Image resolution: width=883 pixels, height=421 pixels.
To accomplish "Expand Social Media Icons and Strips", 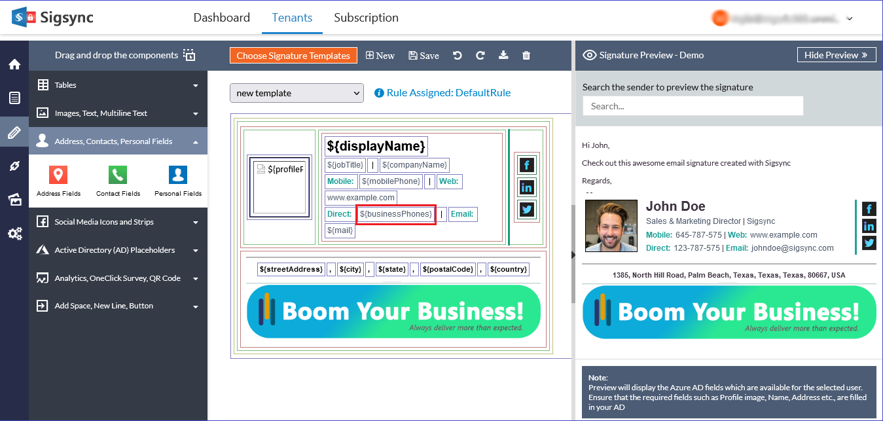I will 118,222.
